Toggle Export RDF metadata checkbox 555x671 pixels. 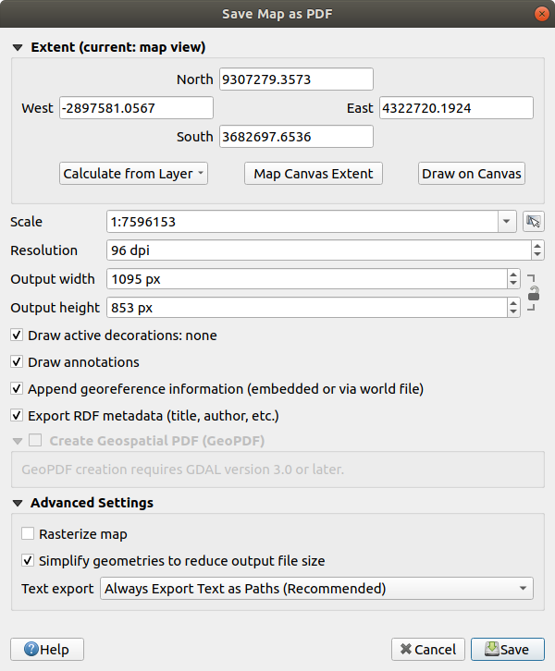[x=18, y=416]
